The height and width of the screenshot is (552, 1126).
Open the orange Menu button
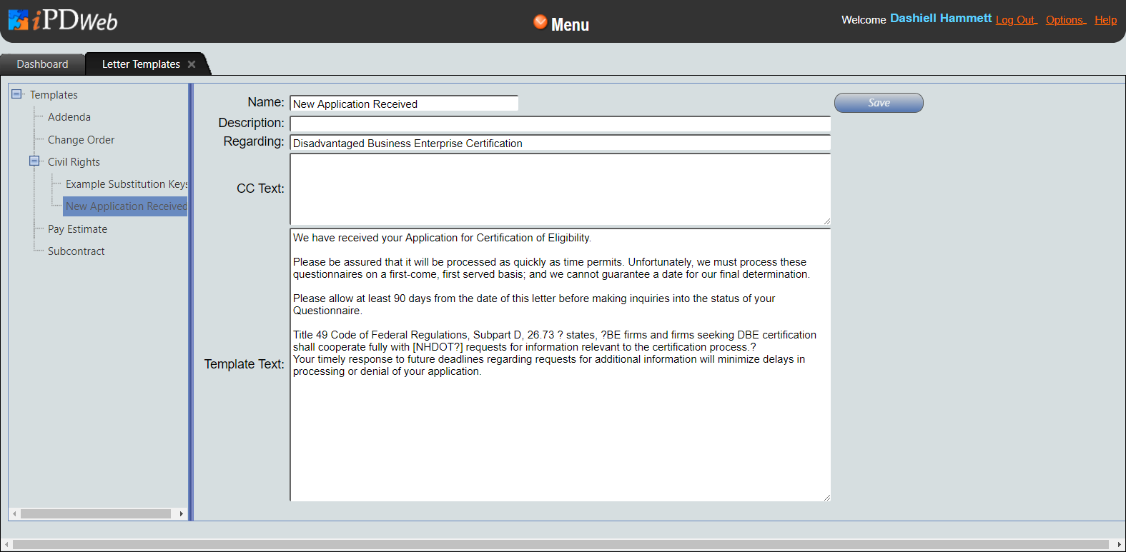click(x=561, y=24)
